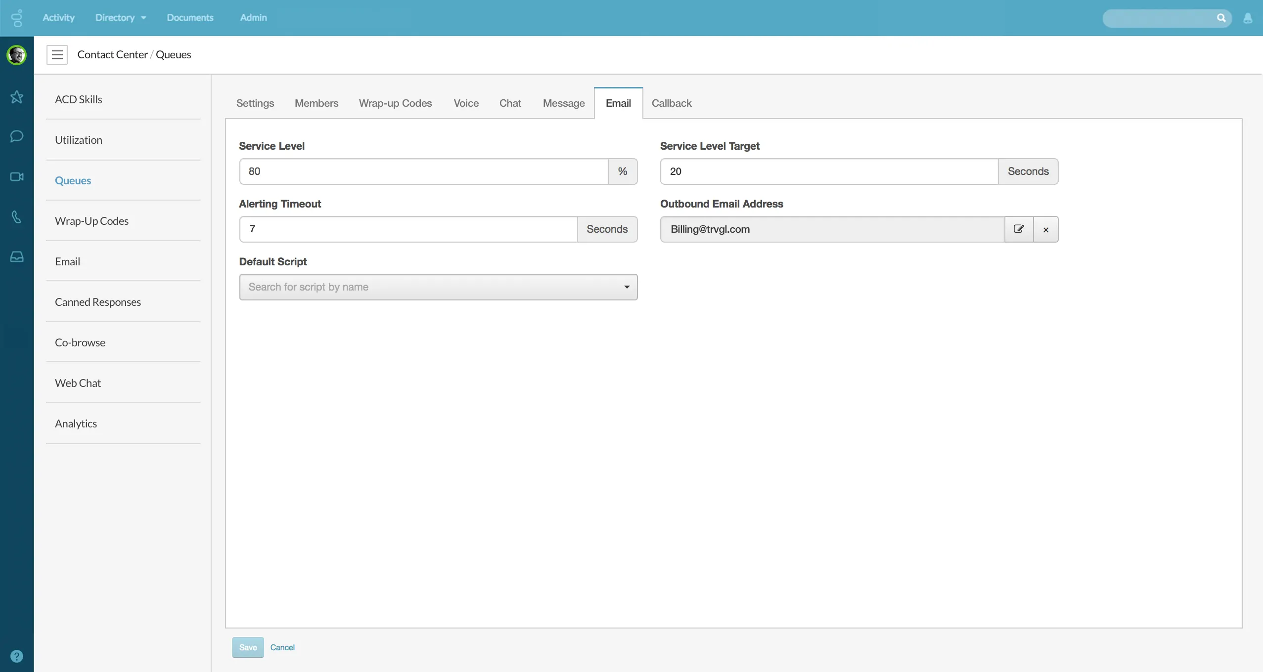Switch to the Members tab
This screenshot has width=1263, height=672.
pyautogui.click(x=316, y=103)
